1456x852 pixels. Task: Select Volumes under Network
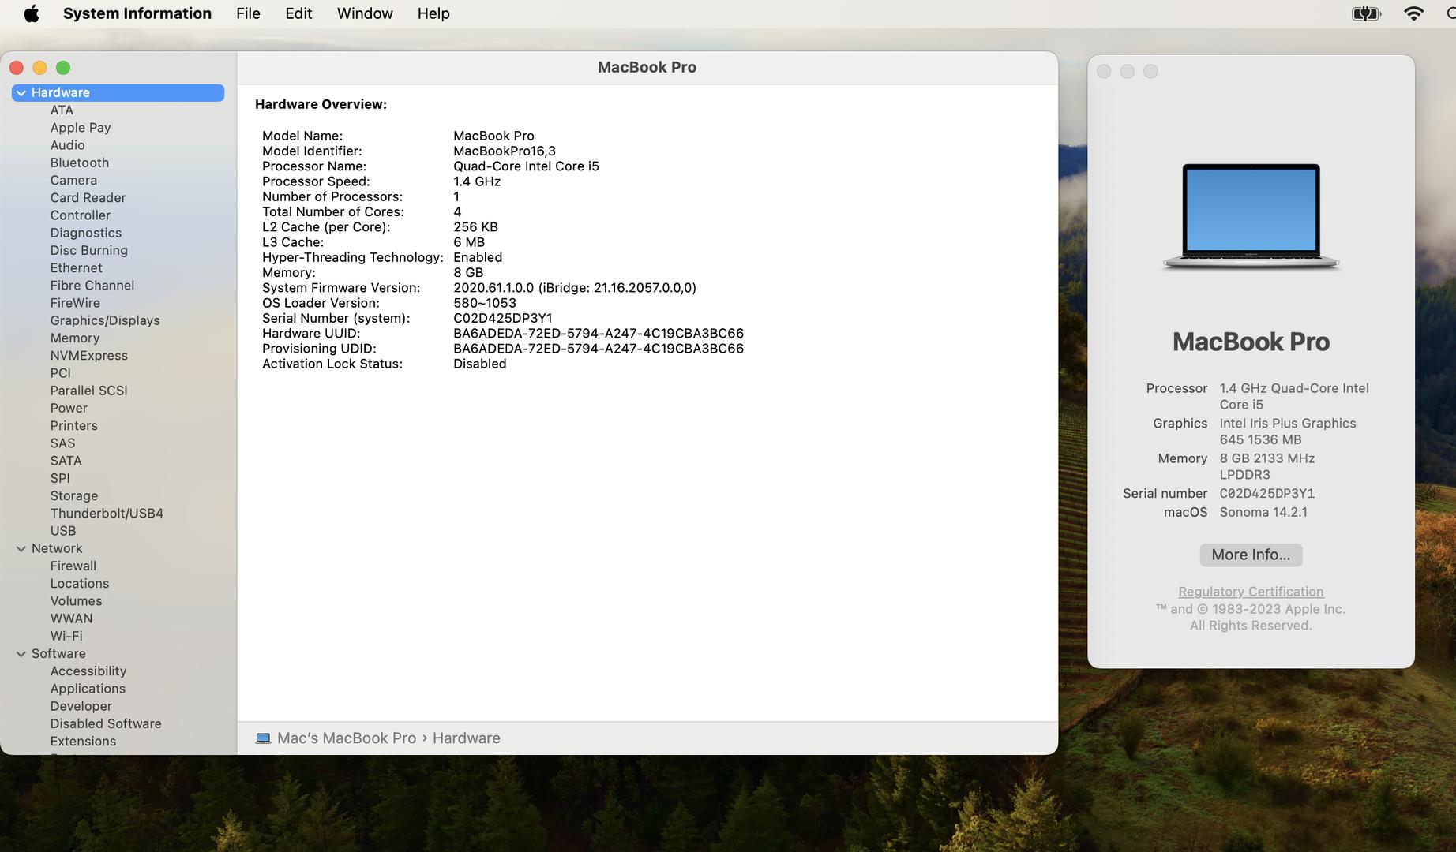(x=76, y=601)
